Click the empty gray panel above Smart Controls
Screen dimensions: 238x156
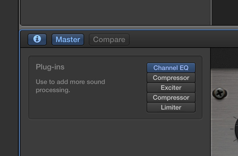tap(116, 12)
